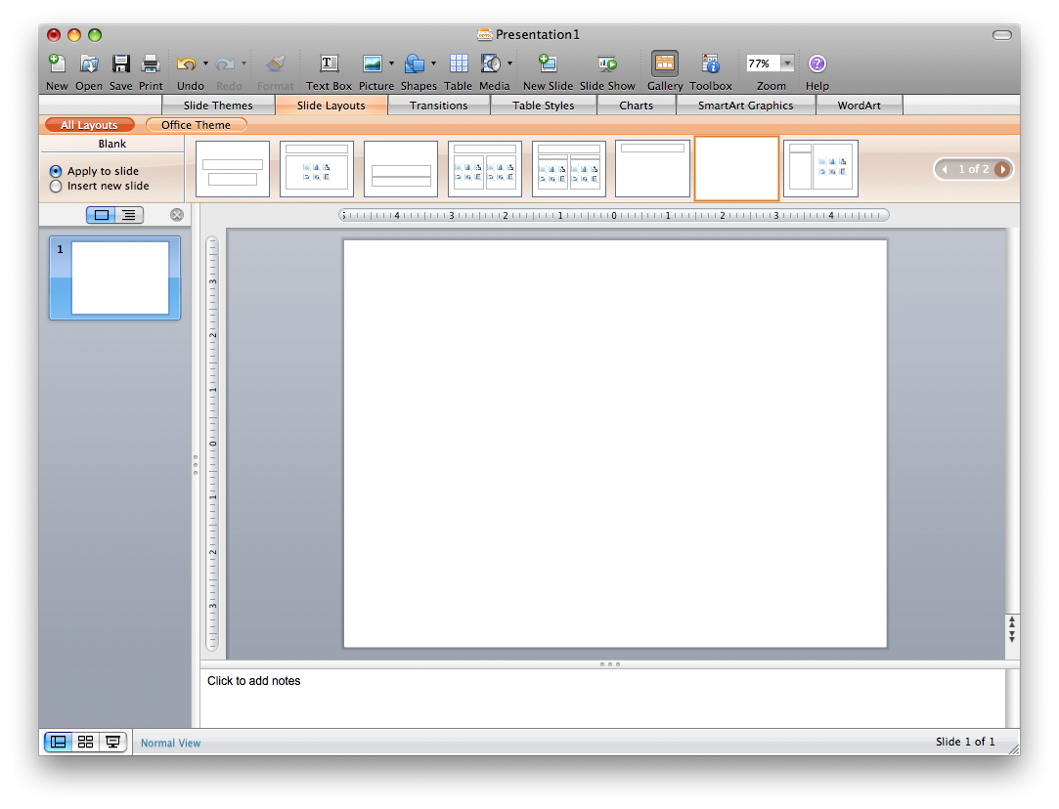Select the Apply to slide option
The image size is (1059, 809).
pos(56,171)
